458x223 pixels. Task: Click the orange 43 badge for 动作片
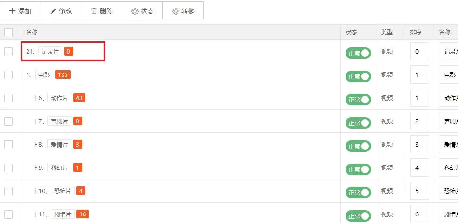[x=79, y=98]
